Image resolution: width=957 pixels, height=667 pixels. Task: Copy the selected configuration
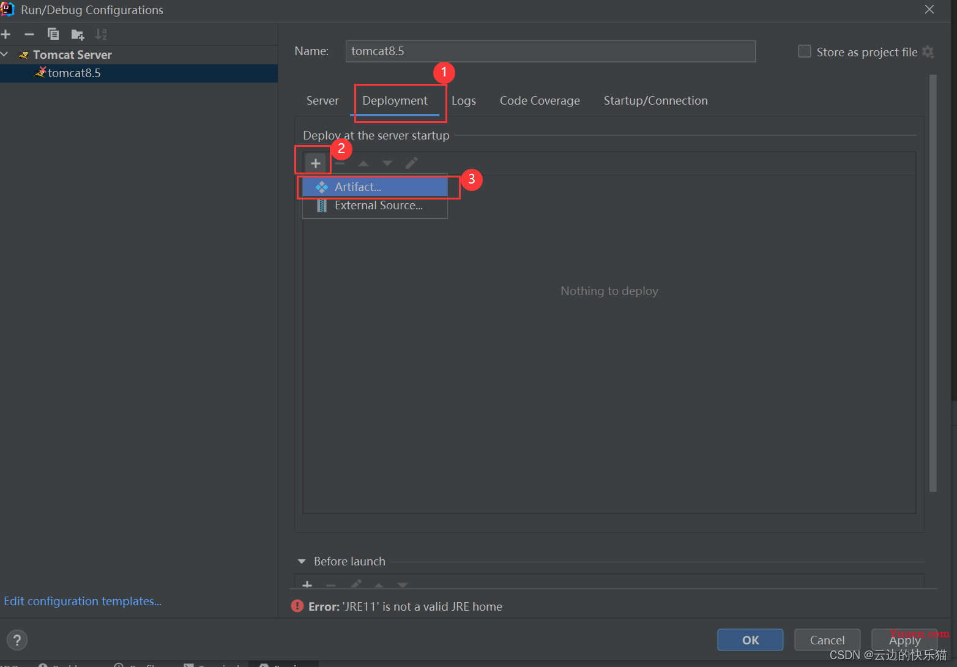point(53,34)
